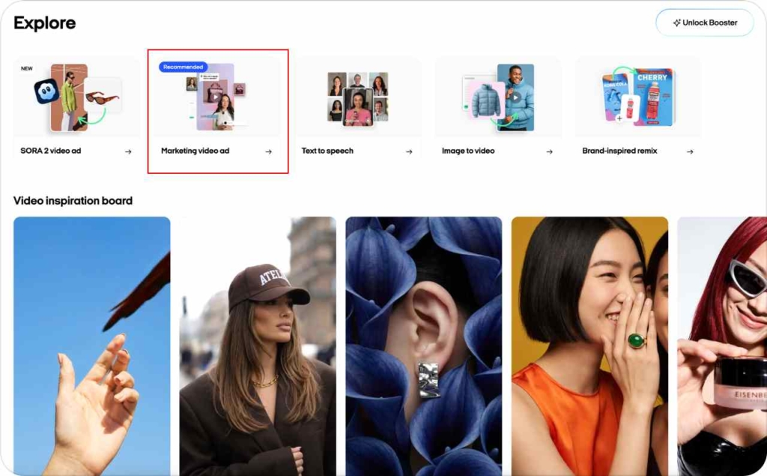Click the Image to video arrow
Screen dimensions: 767x476
click(549, 151)
